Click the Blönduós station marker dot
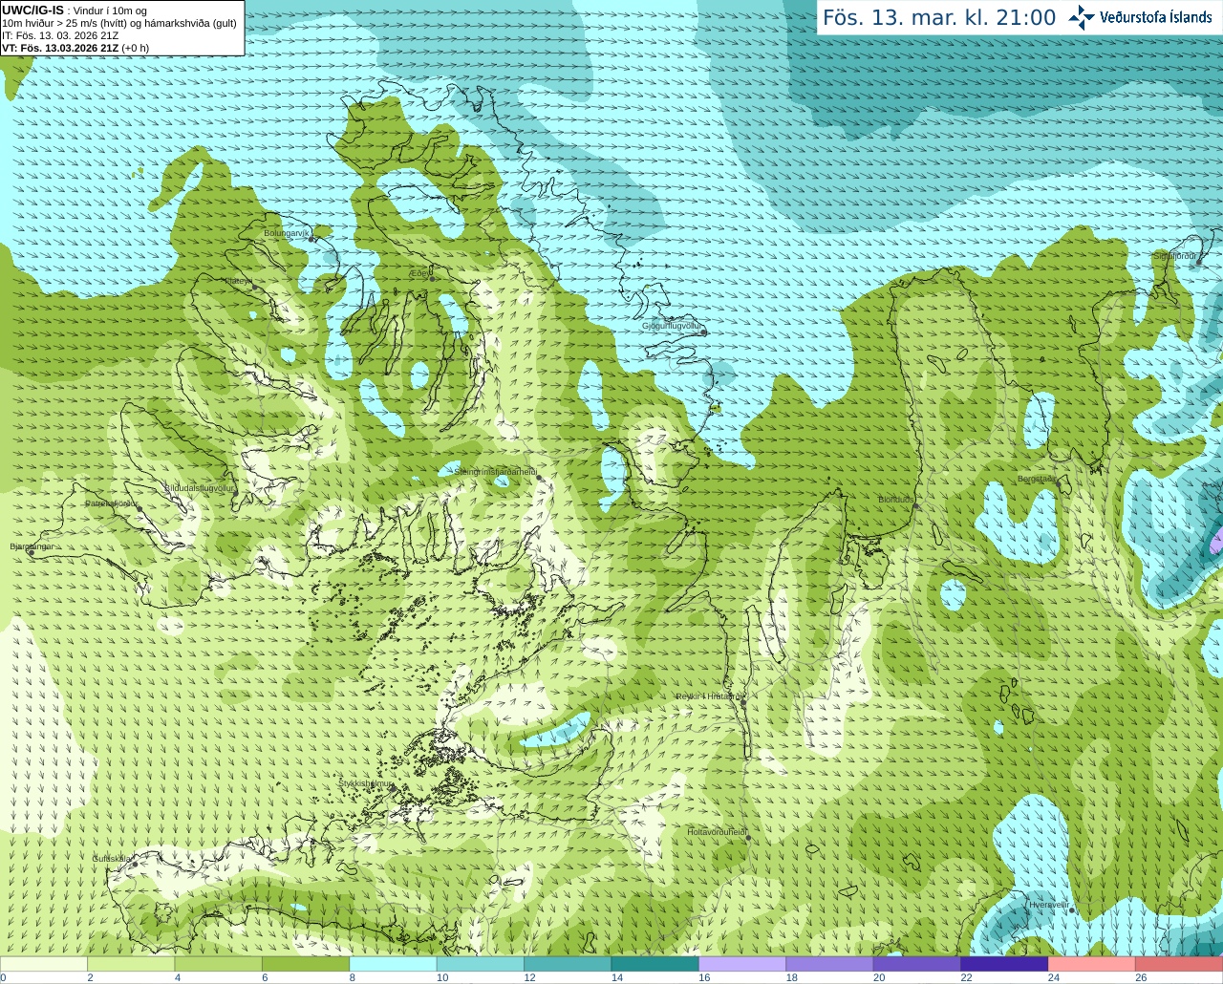The image size is (1223, 984). [x=916, y=506]
